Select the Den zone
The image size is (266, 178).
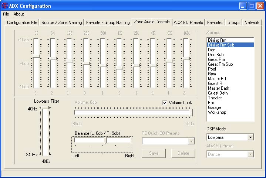(230, 50)
